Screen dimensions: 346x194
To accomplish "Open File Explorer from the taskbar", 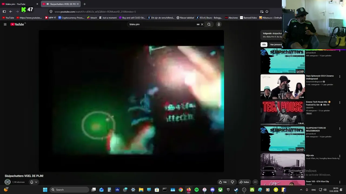I will (141, 190).
